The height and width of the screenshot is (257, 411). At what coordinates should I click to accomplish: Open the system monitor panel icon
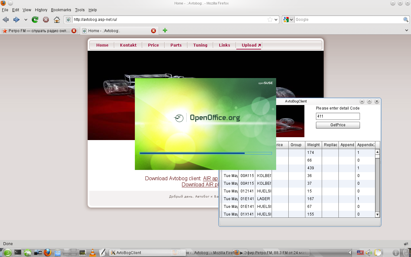(83, 253)
